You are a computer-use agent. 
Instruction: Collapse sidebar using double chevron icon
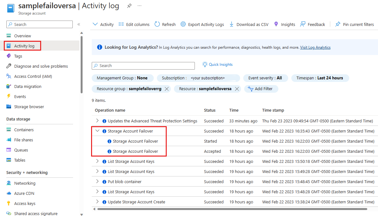79,24
